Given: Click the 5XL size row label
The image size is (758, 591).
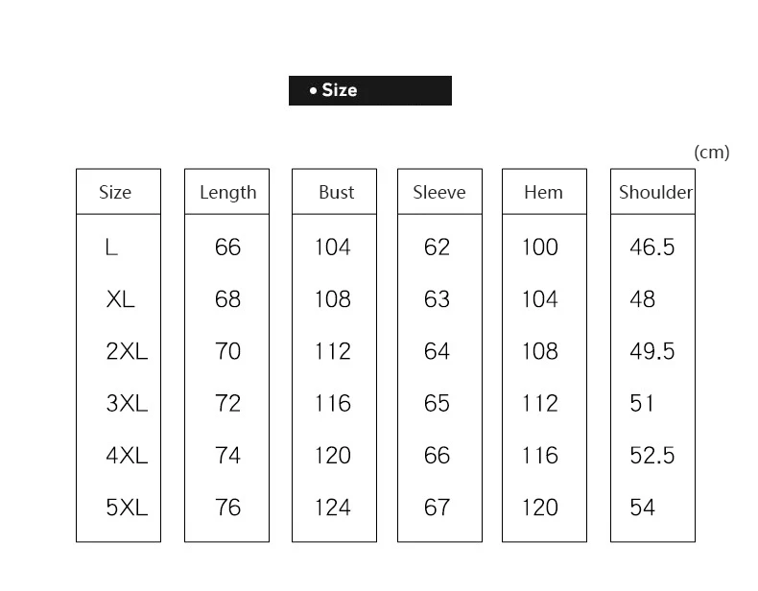Looking at the screenshot, I should point(127,508).
